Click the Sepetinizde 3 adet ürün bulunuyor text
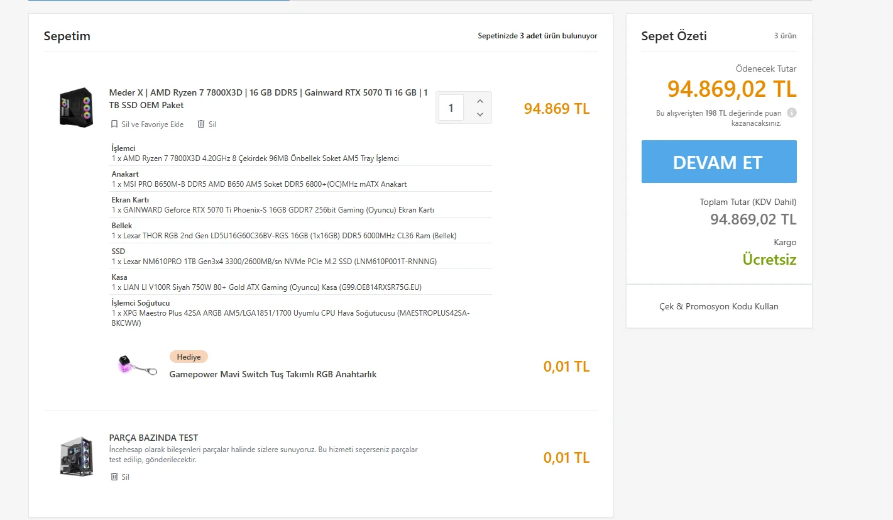The width and height of the screenshot is (893, 520). pyautogui.click(x=537, y=36)
